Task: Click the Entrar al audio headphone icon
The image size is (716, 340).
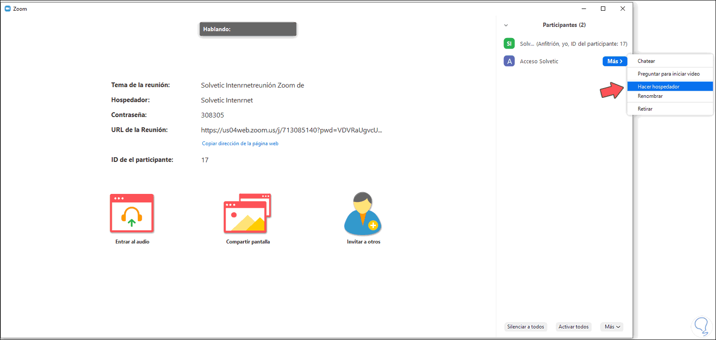Action: pos(132,214)
